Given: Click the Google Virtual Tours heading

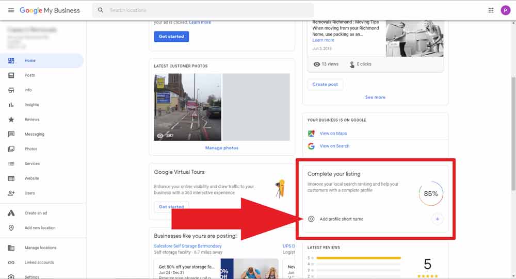Looking at the screenshot, I should pos(180,172).
